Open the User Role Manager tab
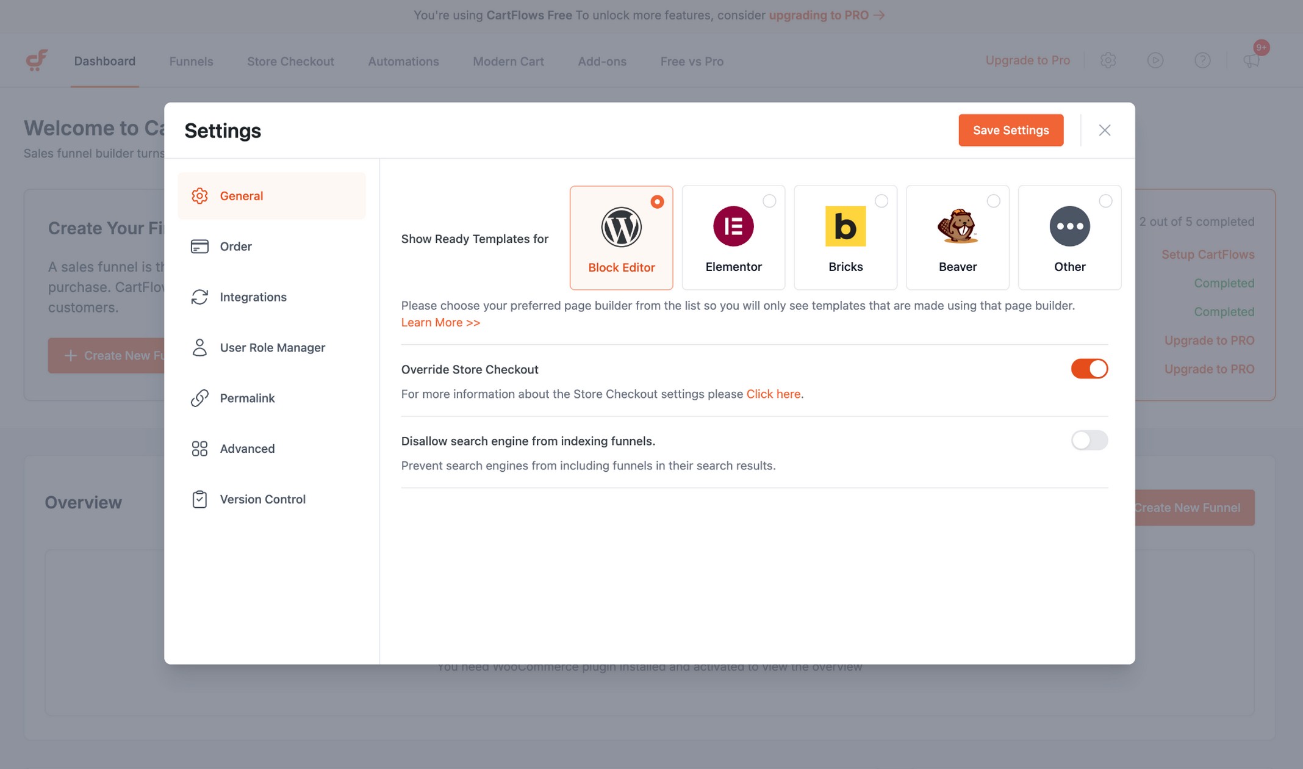1303x769 pixels. (271, 348)
